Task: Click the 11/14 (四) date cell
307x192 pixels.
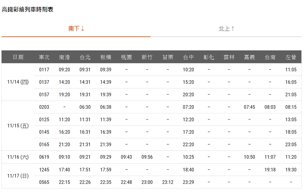Action: [x=18, y=82]
